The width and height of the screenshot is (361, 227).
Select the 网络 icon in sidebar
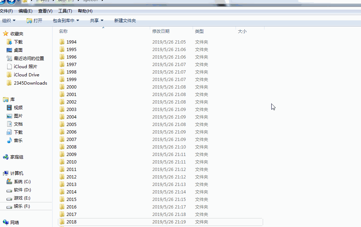[5, 222]
